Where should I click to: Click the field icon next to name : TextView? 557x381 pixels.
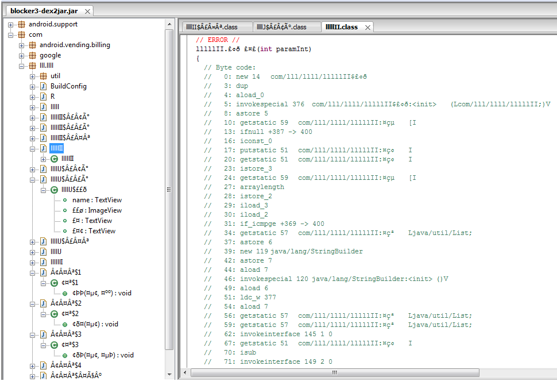click(x=65, y=200)
